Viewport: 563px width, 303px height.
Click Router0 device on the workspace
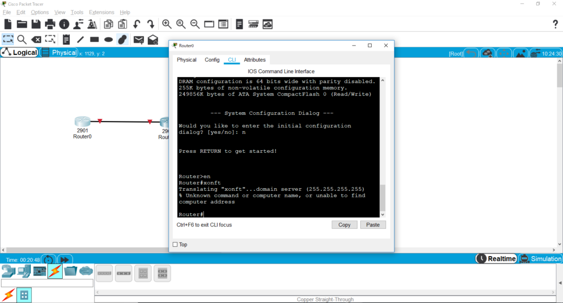[82, 122]
